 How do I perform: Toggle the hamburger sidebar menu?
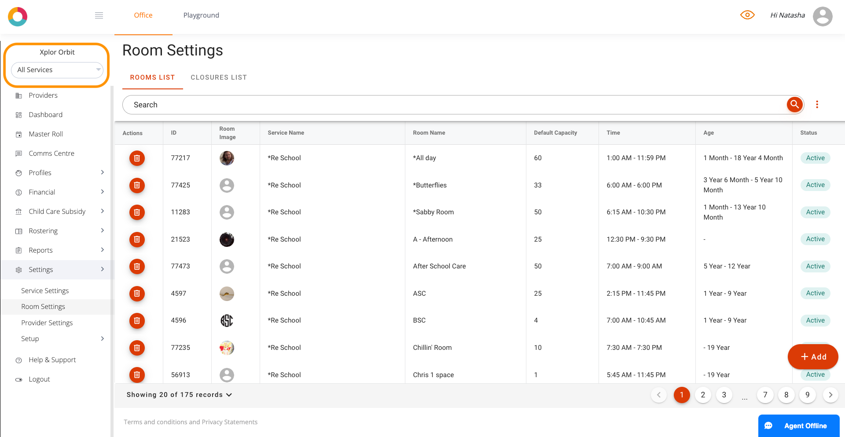click(99, 15)
